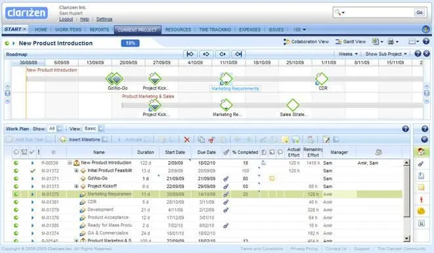Open the more navigation items dropdown after ISSUES
This screenshot has height=253, width=434.
click(300, 29)
